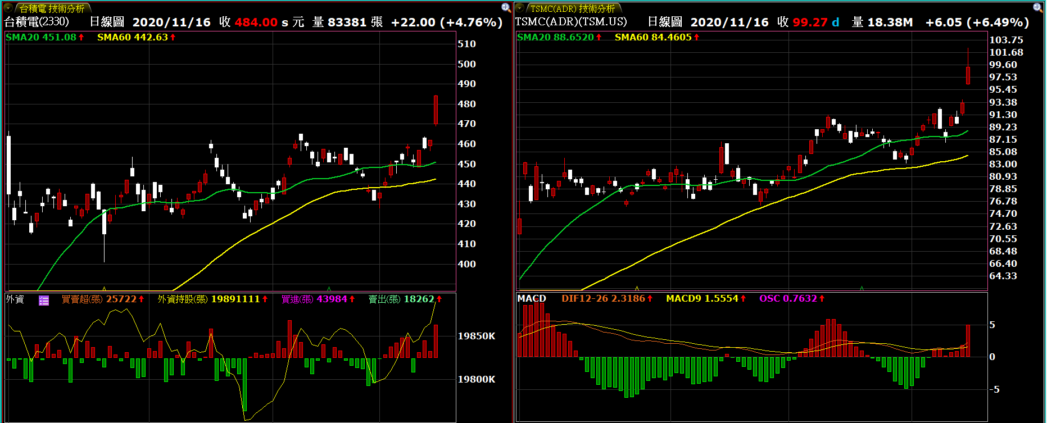Click OSC 0.7632 indicator value
Screen dimensions: 1047x423
pyautogui.click(x=792, y=299)
